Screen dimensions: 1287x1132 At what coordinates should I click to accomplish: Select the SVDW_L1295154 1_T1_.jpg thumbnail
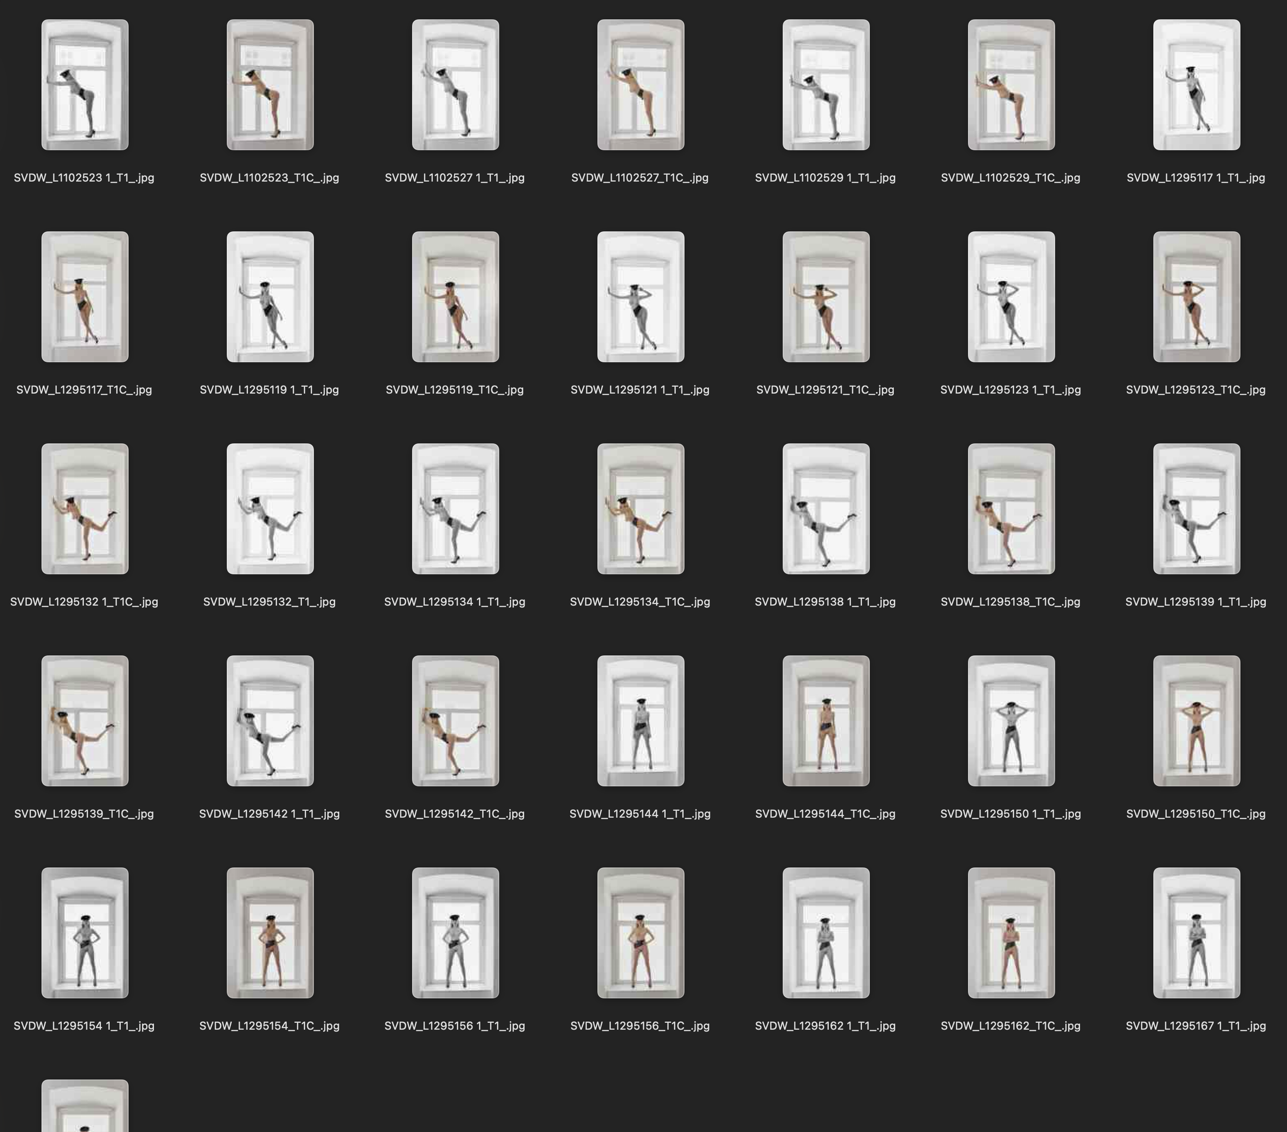click(x=85, y=932)
